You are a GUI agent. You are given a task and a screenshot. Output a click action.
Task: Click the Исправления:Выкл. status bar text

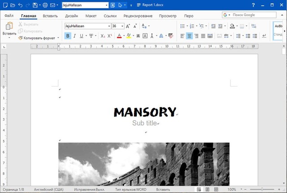tap(92, 189)
